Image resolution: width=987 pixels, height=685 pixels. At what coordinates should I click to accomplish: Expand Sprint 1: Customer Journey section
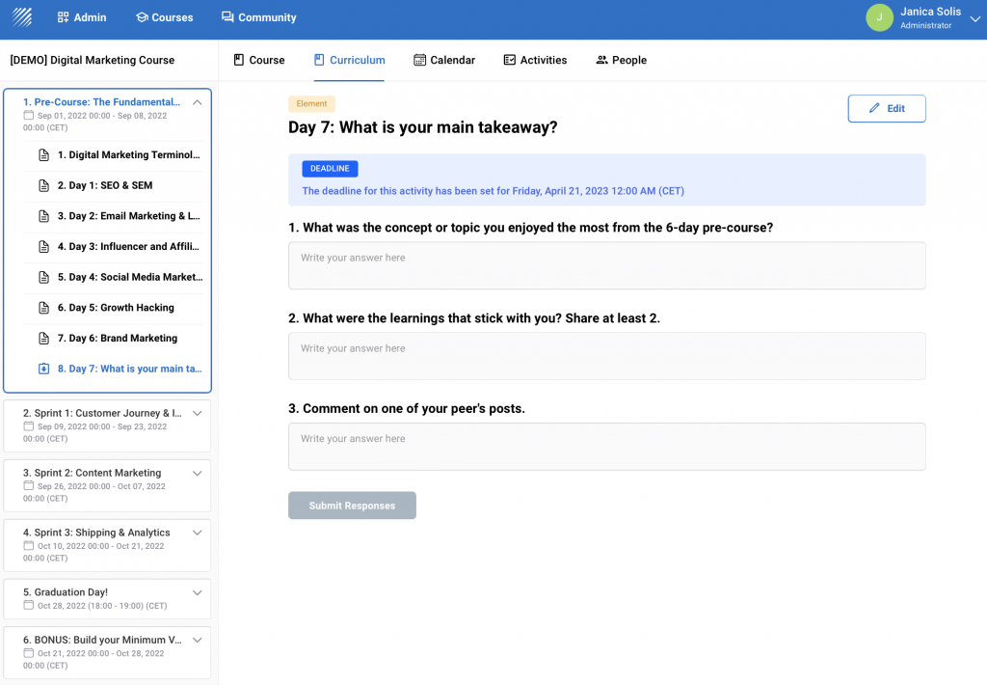197,413
